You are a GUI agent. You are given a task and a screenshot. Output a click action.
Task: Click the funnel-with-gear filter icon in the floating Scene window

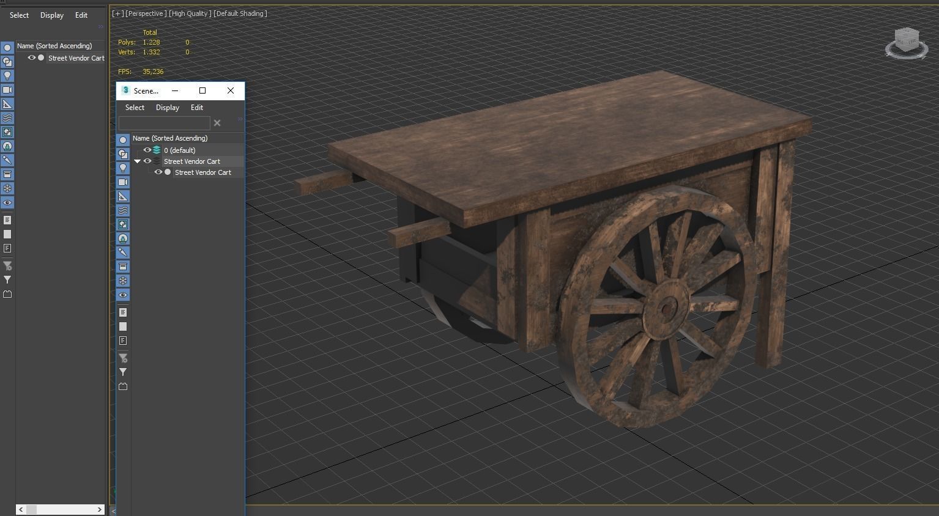pos(123,358)
